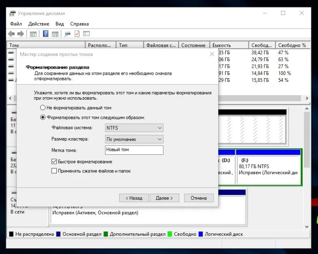Sort by the 'Свободно %' column header
The width and height of the screenshot is (318, 254).
point(293,45)
